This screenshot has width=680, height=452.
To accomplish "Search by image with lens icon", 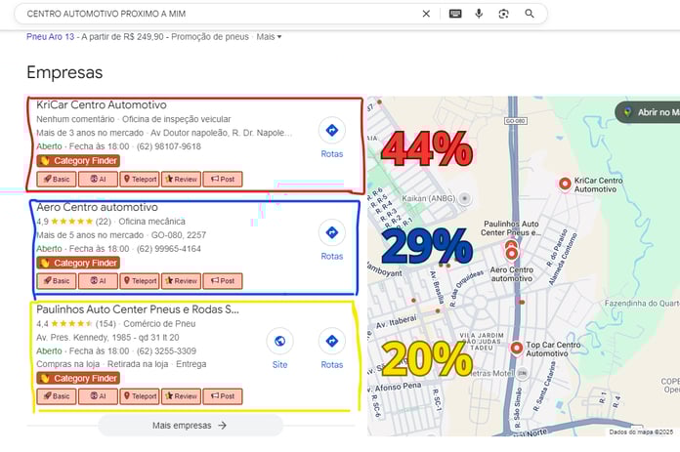I will [503, 14].
